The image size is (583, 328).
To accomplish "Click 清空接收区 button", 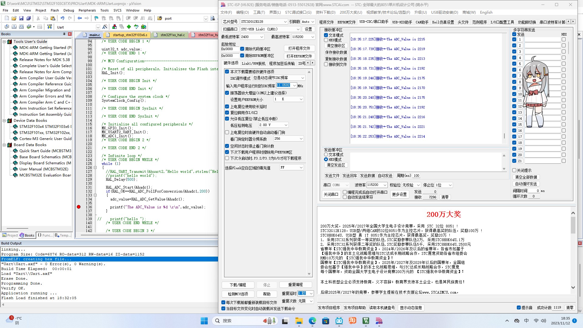I will tap(336, 46).
